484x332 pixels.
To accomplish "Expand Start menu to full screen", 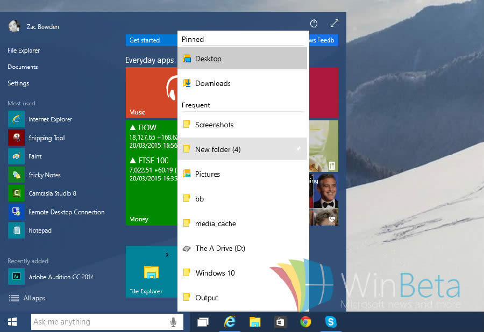I will coord(334,23).
